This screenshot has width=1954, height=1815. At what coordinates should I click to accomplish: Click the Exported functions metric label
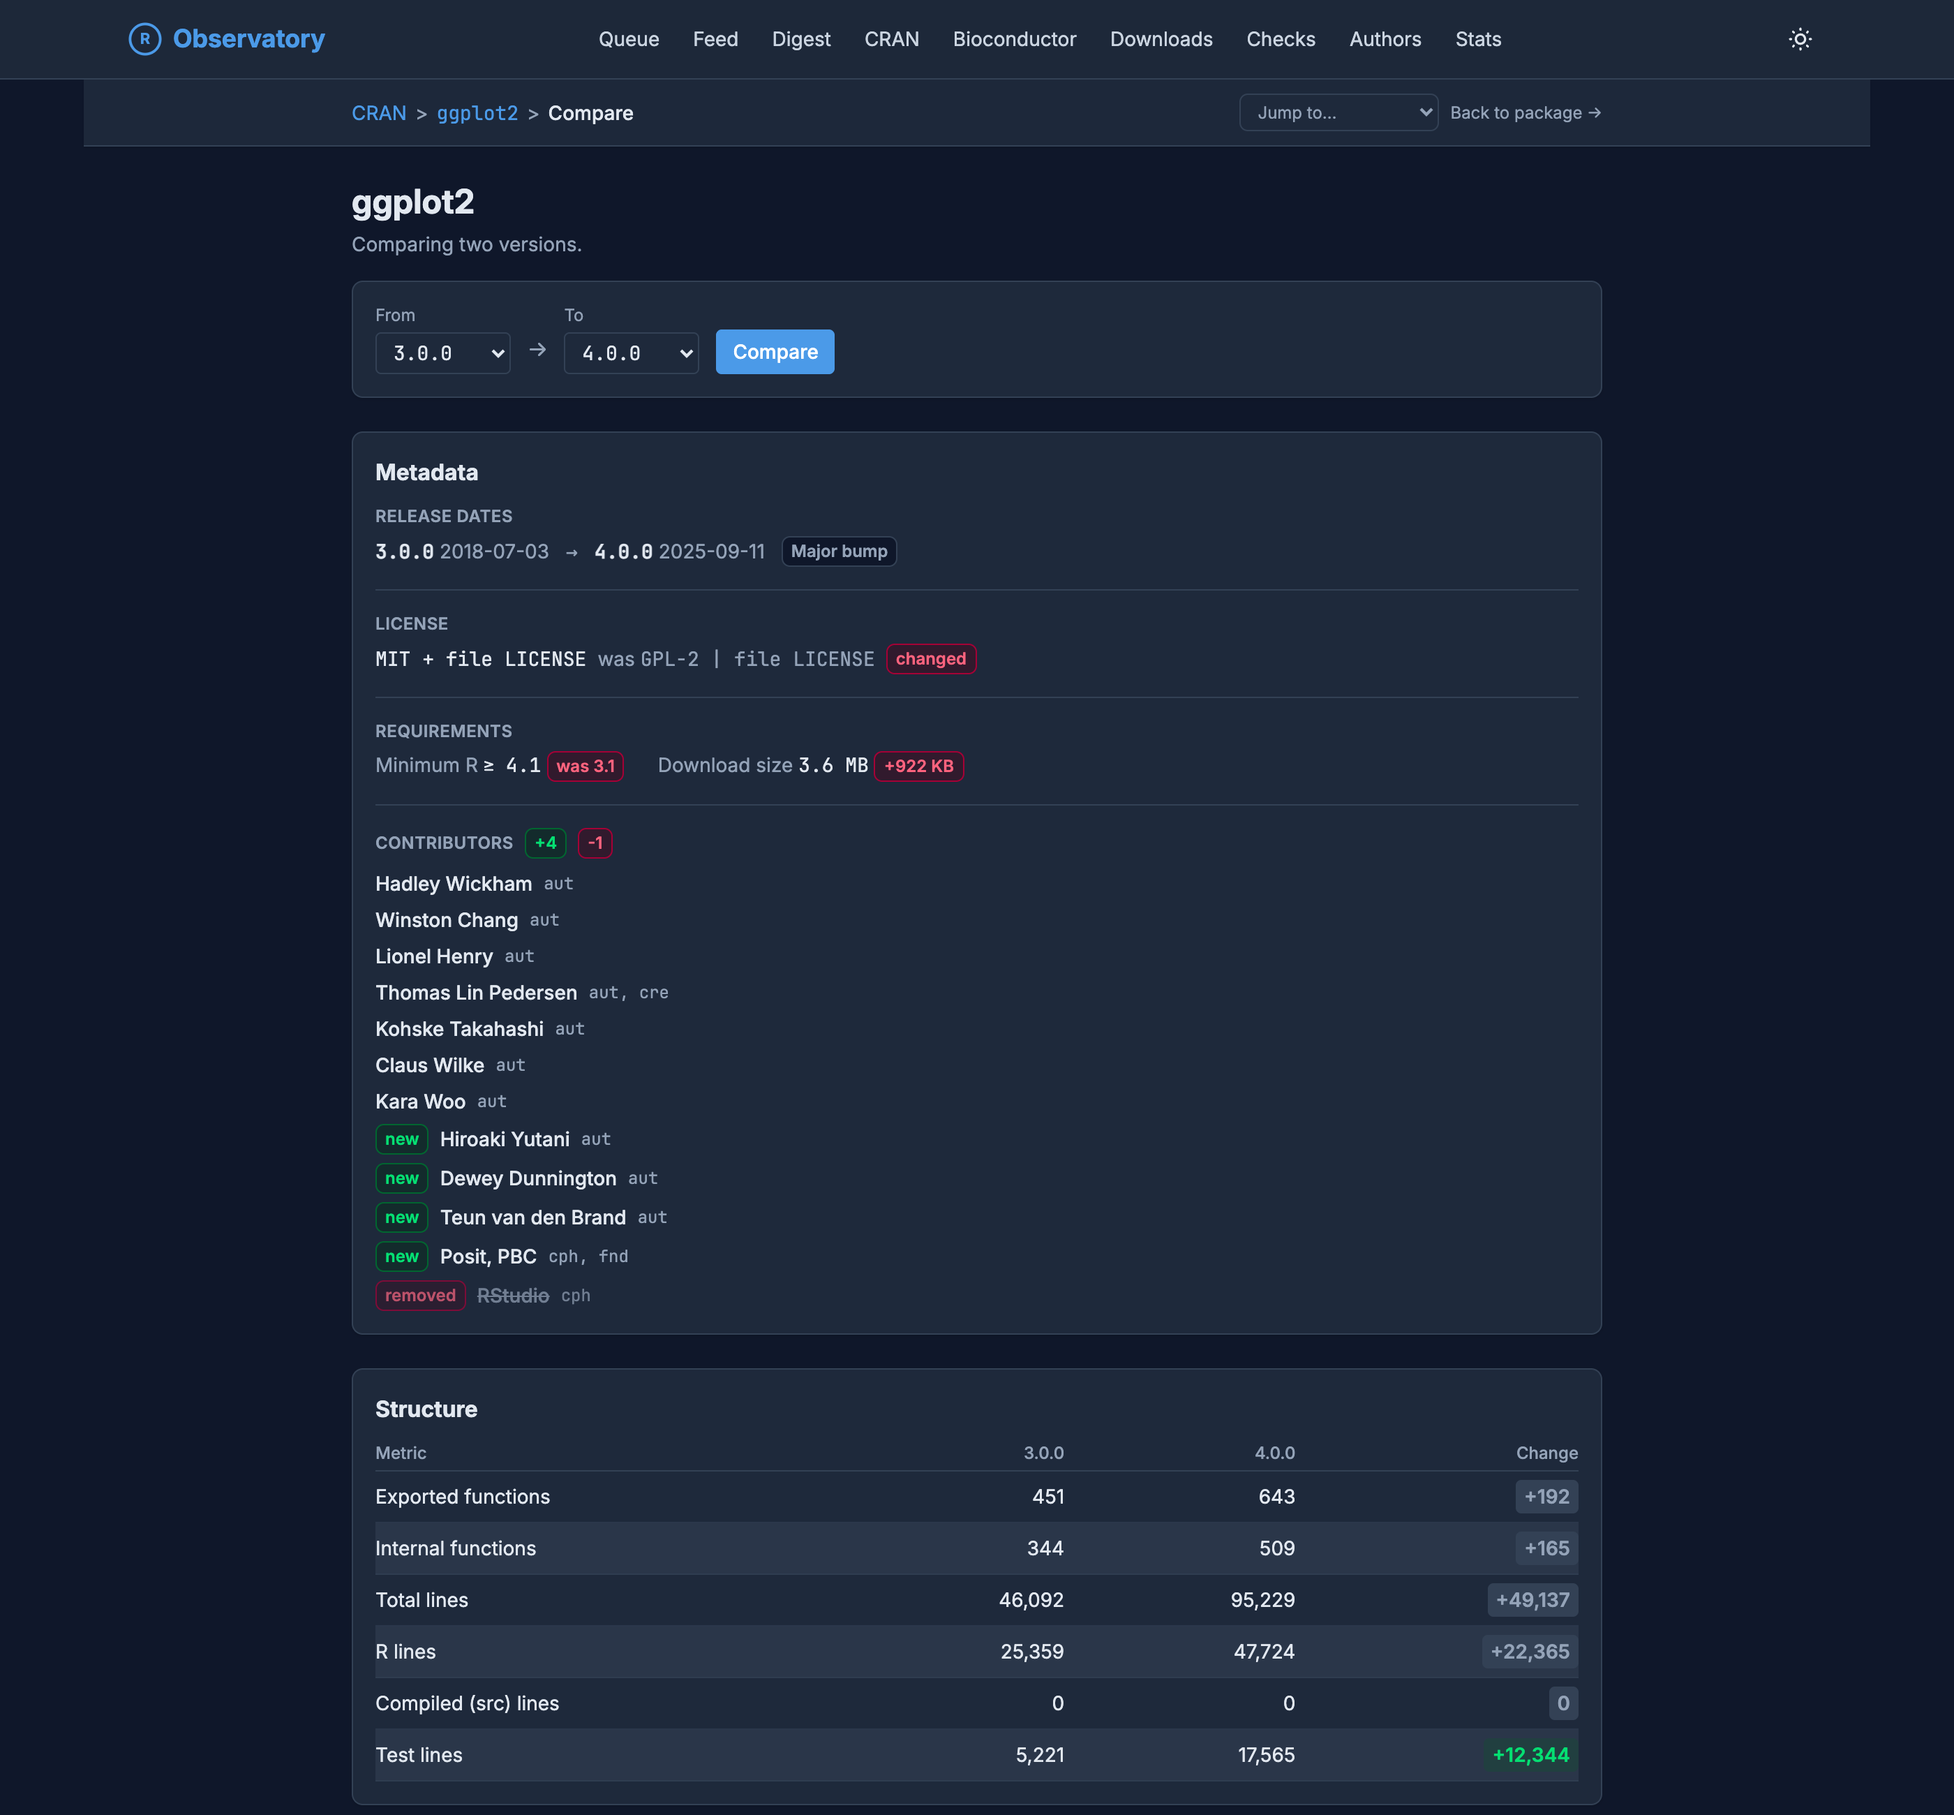(463, 1497)
